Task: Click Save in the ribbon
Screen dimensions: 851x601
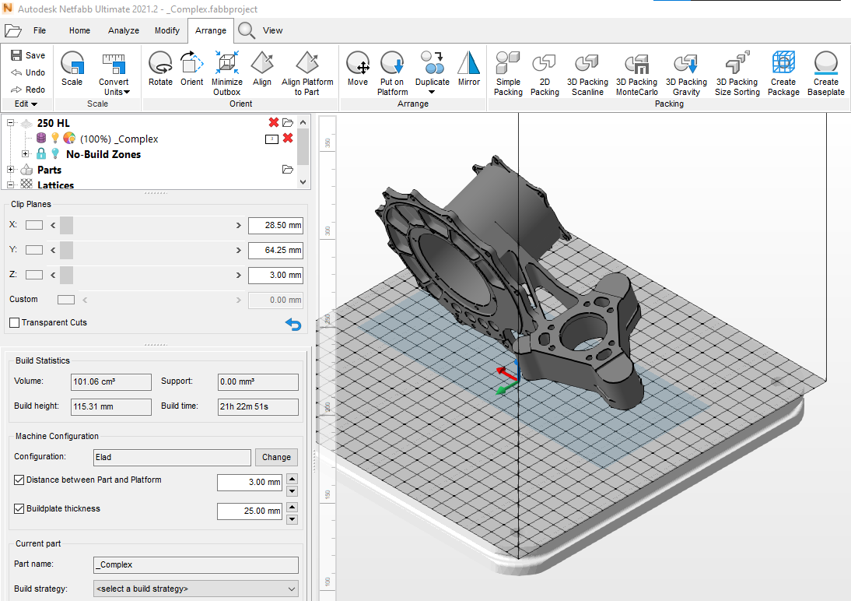Action: (28, 55)
